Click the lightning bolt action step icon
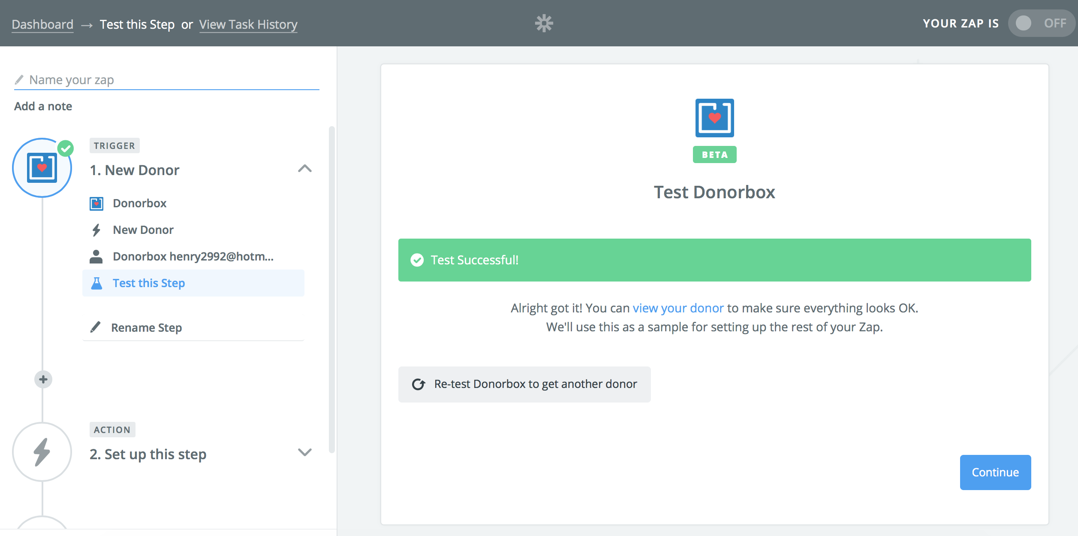The width and height of the screenshot is (1078, 536). tap(42, 452)
